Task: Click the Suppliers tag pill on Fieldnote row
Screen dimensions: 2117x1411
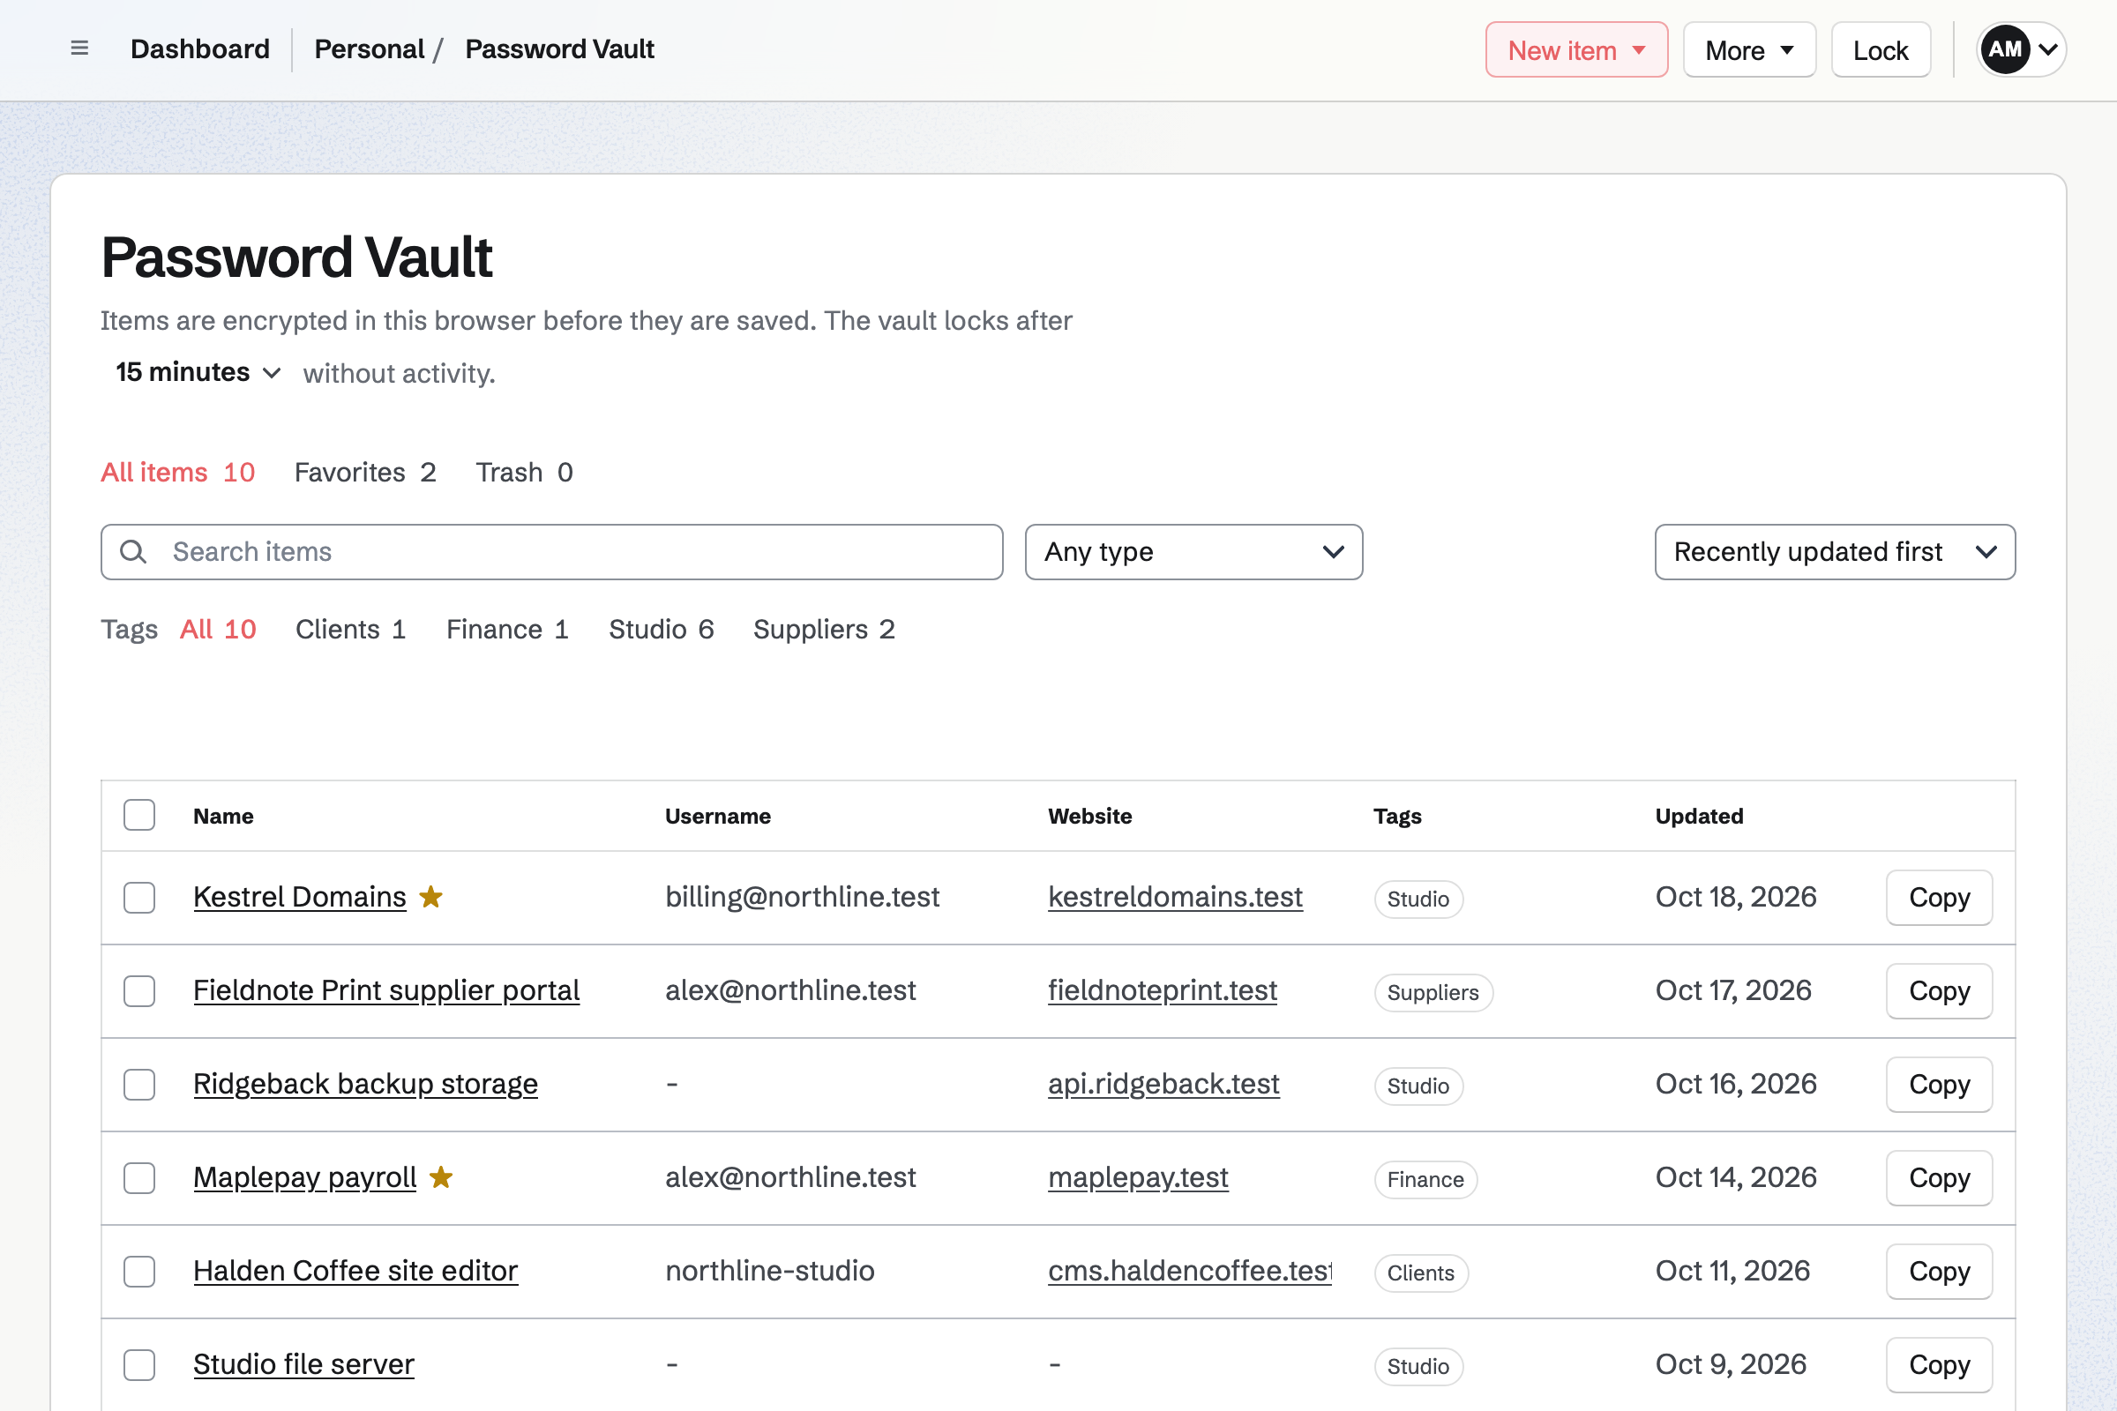Action: (x=1433, y=993)
